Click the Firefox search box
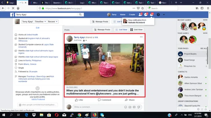211x118 pixels. (162, 8)
